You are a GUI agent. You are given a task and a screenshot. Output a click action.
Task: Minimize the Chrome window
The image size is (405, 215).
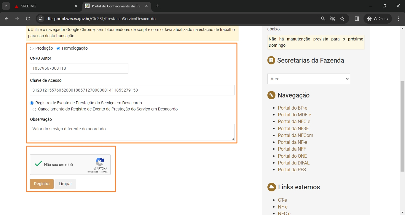click(371, 6)
